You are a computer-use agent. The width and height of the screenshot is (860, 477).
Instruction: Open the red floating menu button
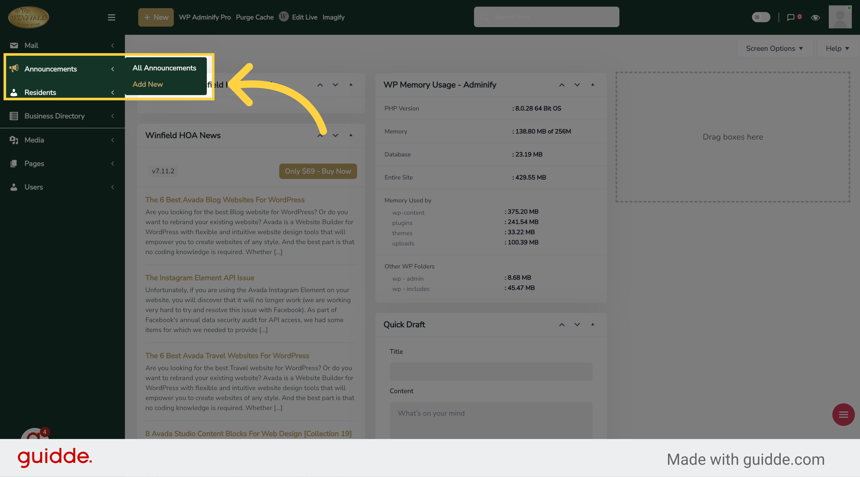click(843, 414)
